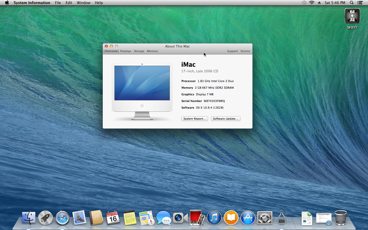Close the About This Mac window
Viewport: 368px width, 230px height.
pos(106,46)
